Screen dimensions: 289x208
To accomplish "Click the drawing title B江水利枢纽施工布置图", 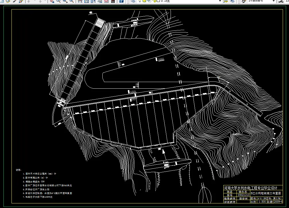I will coord(266,193).
